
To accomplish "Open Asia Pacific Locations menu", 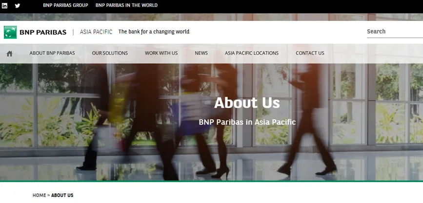I will [252, 53].
